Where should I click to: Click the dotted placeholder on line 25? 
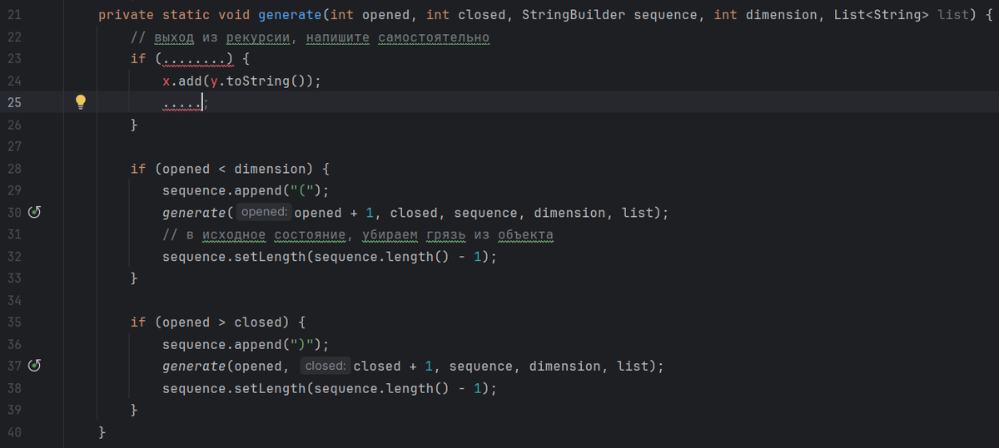[182, 102]
